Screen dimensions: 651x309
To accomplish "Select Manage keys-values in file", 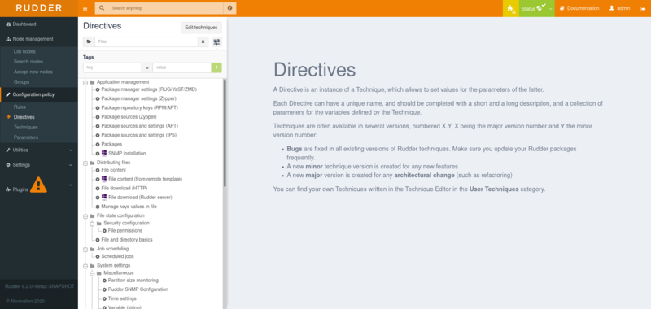I will 129,207.
